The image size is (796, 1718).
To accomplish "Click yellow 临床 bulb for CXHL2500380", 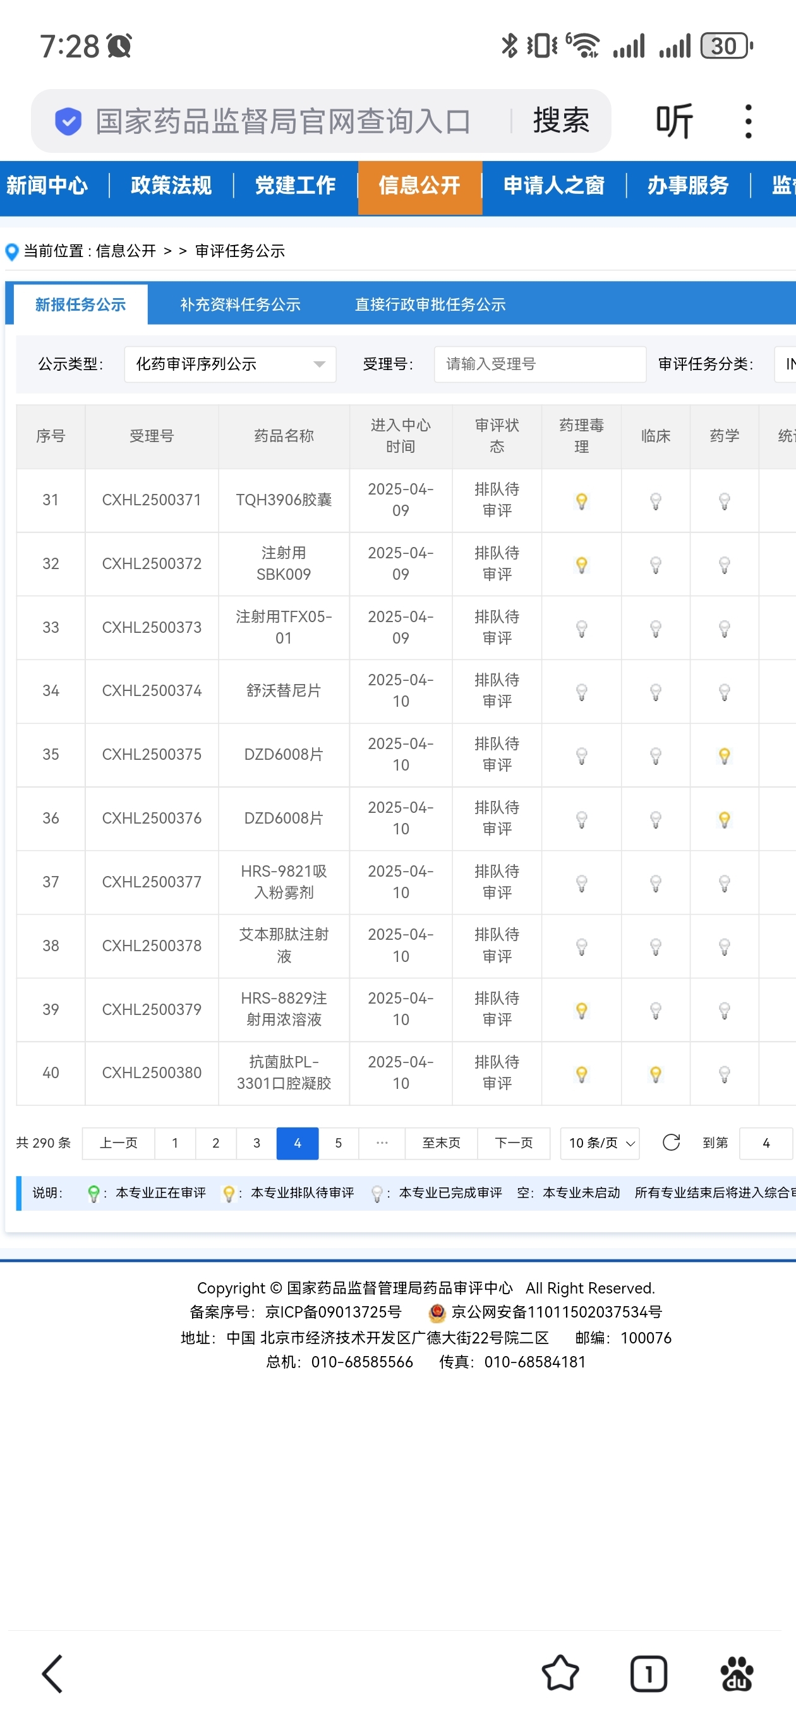I will 656,1074.
